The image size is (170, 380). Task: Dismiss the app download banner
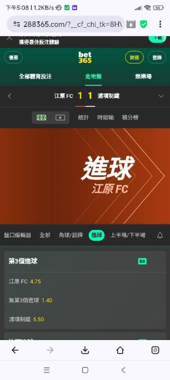click(9, 38)
